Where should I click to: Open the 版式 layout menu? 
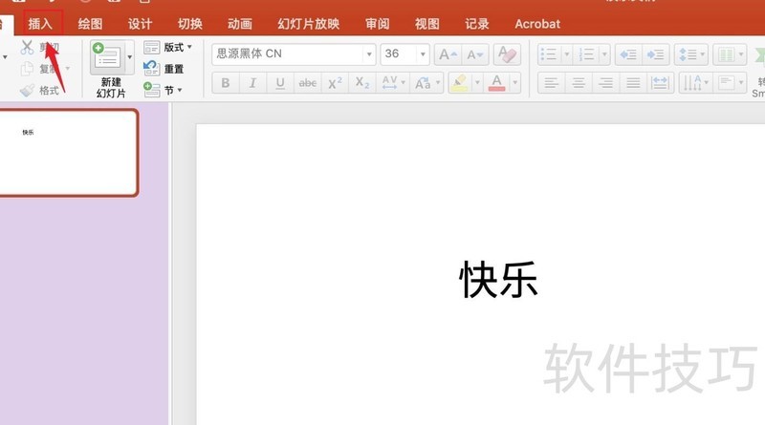[168, 48]
